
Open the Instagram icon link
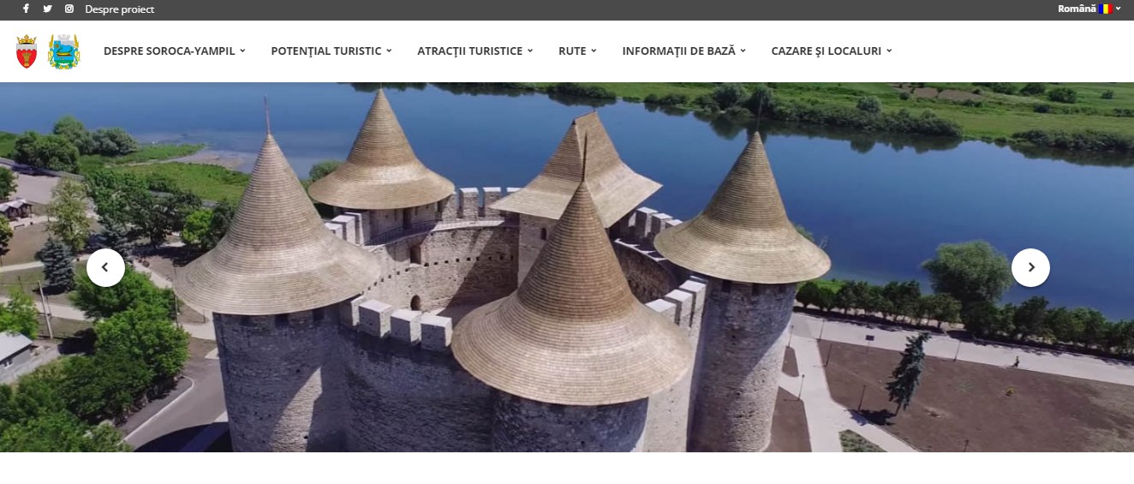[69, 9]
